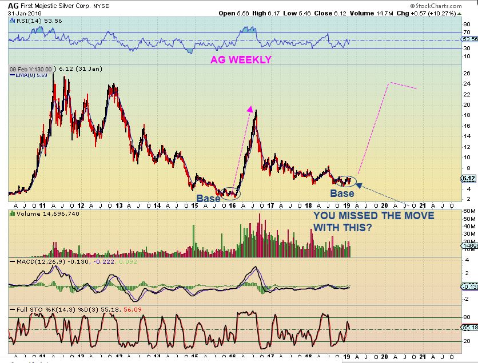Click the 'Open 5.56' value in header

point(234,13)
